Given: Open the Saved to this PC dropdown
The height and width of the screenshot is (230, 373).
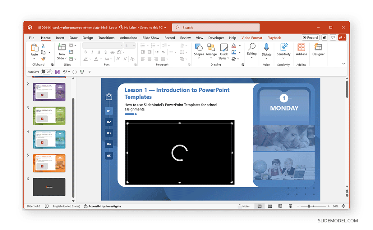Looking at the screenshot, I should click(152, 27).
